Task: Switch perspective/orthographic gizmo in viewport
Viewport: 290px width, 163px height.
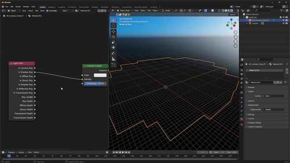Action: pyautogui.click(x=236, y=46)
